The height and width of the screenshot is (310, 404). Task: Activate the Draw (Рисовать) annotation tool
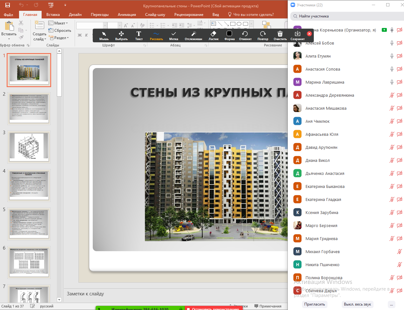(x=156, y=35)
